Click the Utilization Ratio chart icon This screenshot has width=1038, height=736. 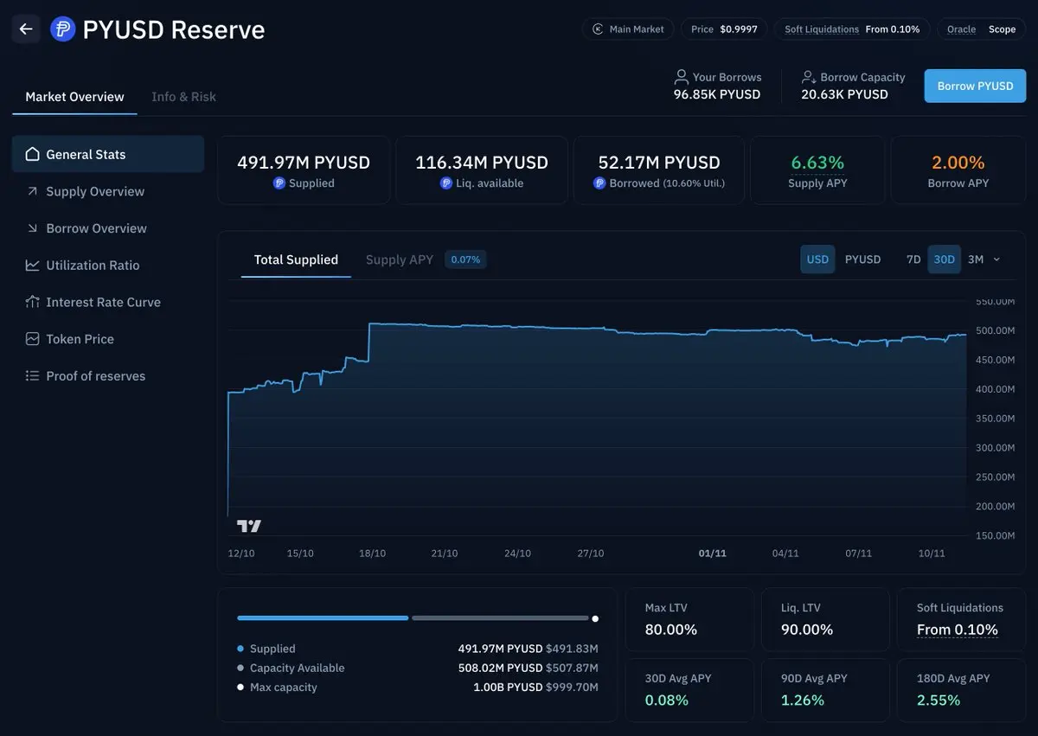tap(32, 266)
